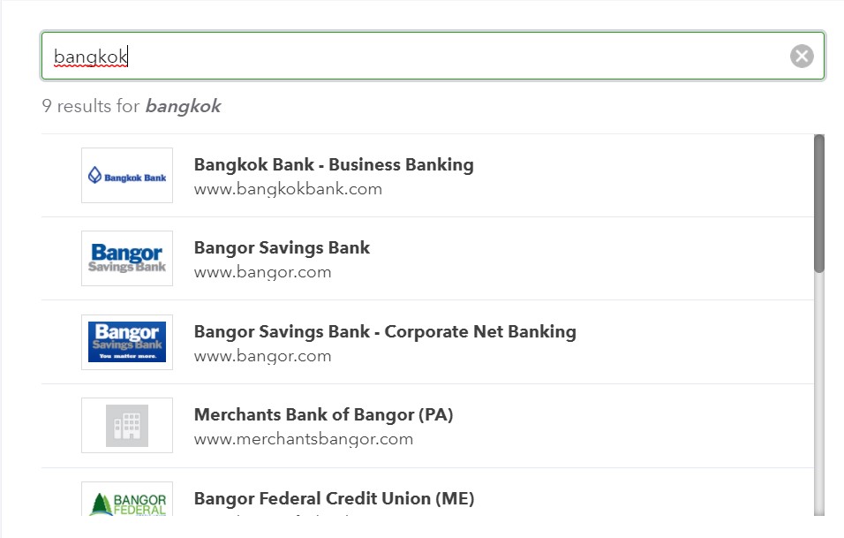Choose the Bangor Savings Bank result
The width and height of the screenshot is (844, 538).
pos(282,248)
